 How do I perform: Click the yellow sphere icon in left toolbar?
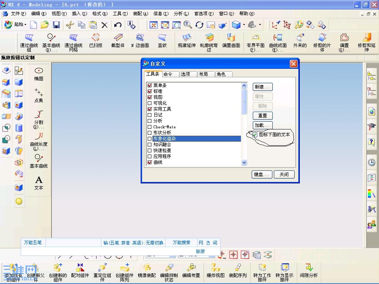click(19, 201)
